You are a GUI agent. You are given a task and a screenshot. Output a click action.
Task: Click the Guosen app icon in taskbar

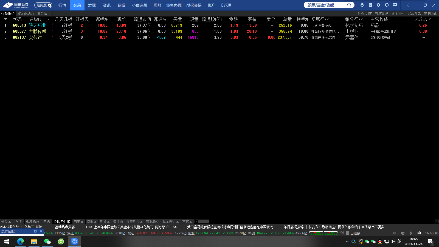[74, 242]
